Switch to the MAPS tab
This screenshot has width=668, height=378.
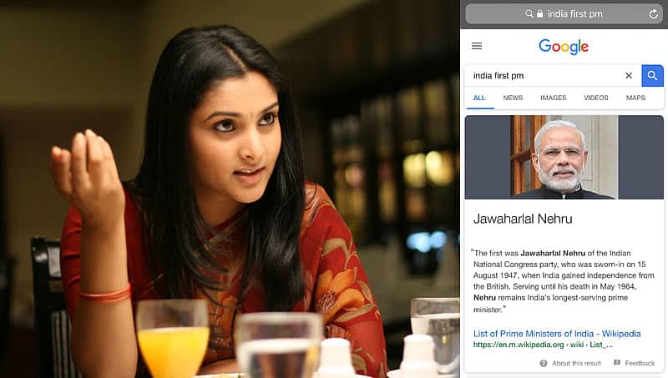click(635, 98)
